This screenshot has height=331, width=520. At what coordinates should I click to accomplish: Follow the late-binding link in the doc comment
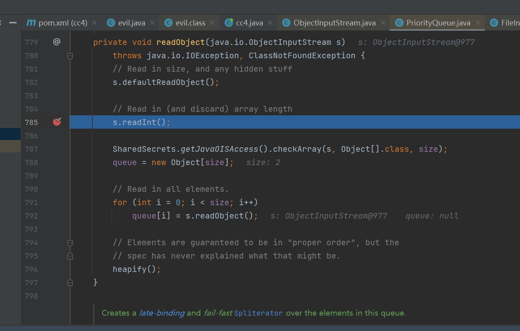(162, 313)
